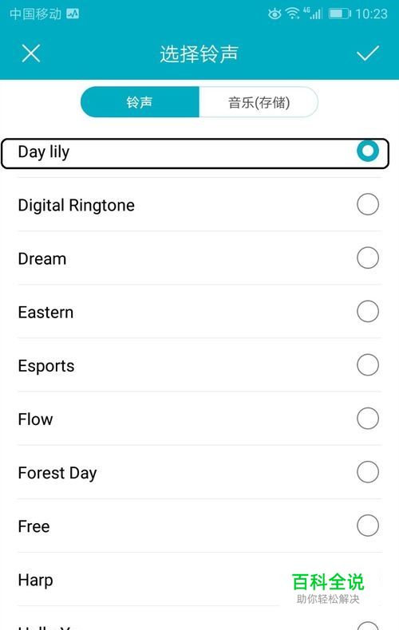399x630 pixels.
Task: Tap the activity monitor icon beside carrier name
Action: coord(73,14)
